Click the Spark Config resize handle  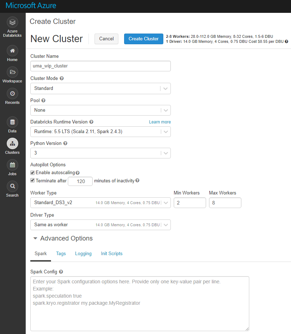click(247, 329)
